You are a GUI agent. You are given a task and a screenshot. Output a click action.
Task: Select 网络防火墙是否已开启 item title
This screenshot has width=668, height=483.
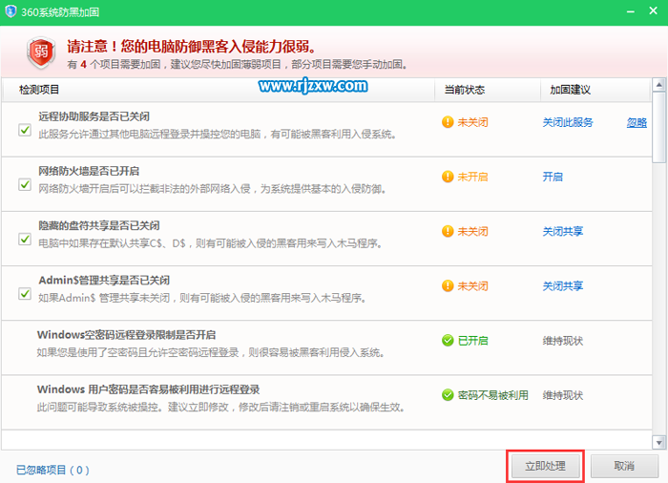coord(89,171)
